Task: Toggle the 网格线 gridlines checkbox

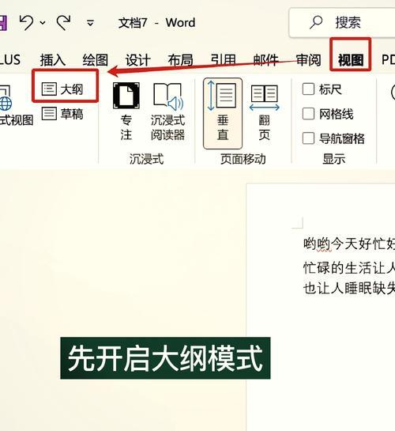Action: [x=308, y=114]
